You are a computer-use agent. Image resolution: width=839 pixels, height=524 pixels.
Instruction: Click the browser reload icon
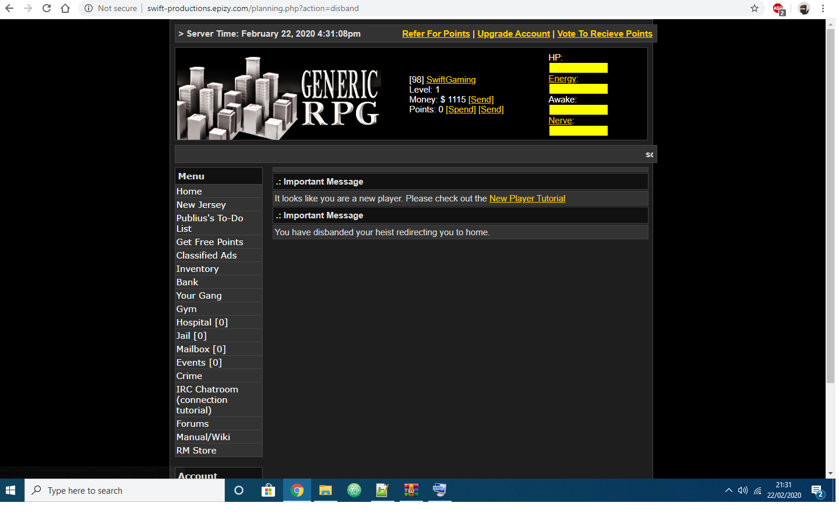click(x=47, y=8)
